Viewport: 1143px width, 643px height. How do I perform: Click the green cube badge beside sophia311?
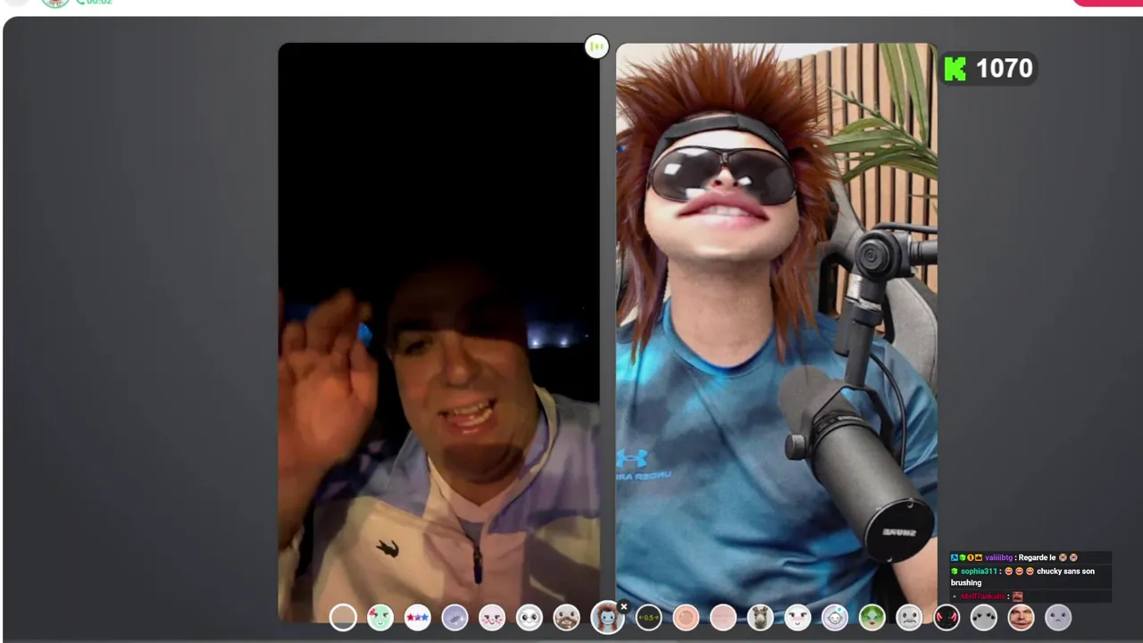[955, 572]
